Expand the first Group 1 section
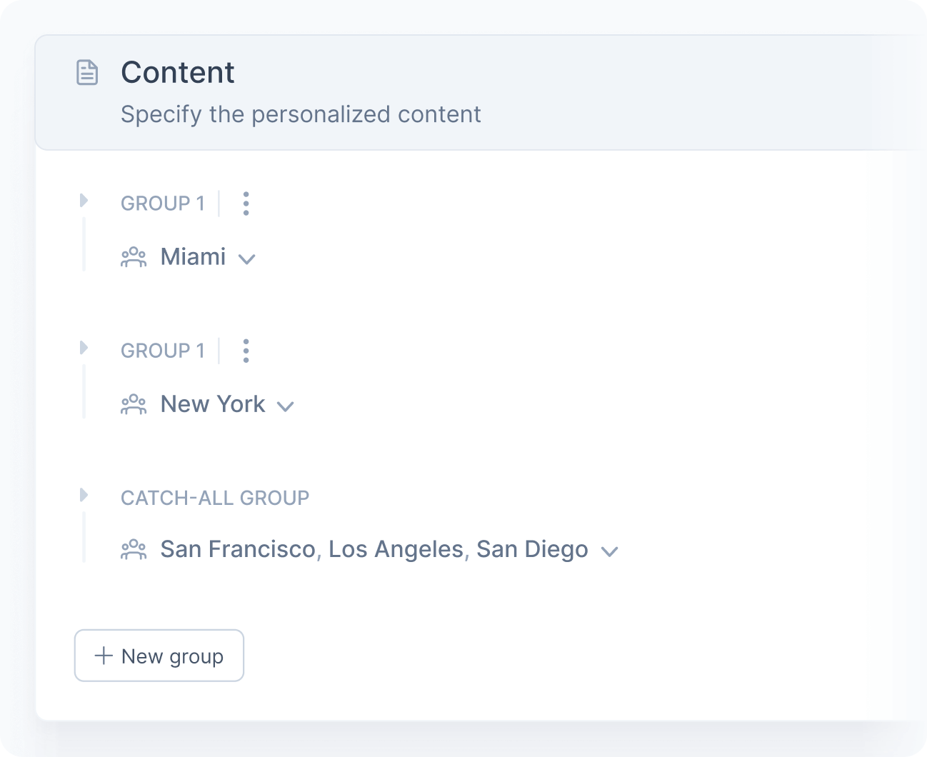 [x=85, y=201]
